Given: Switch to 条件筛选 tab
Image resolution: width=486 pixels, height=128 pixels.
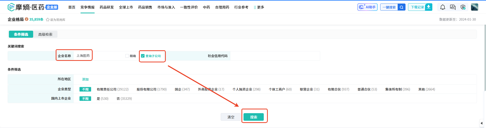Looking at the screenshot, I should click(x=21, y=34).
